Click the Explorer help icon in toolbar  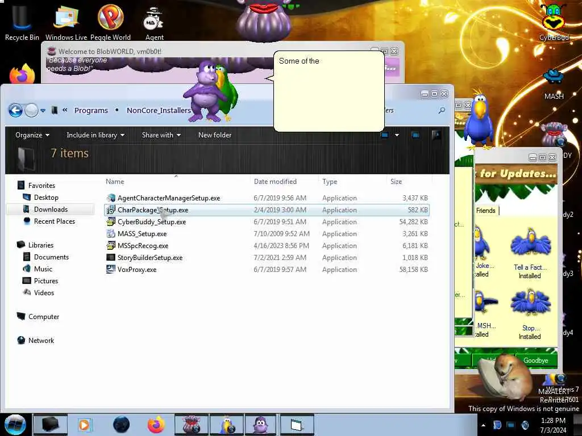click(436, 135)
